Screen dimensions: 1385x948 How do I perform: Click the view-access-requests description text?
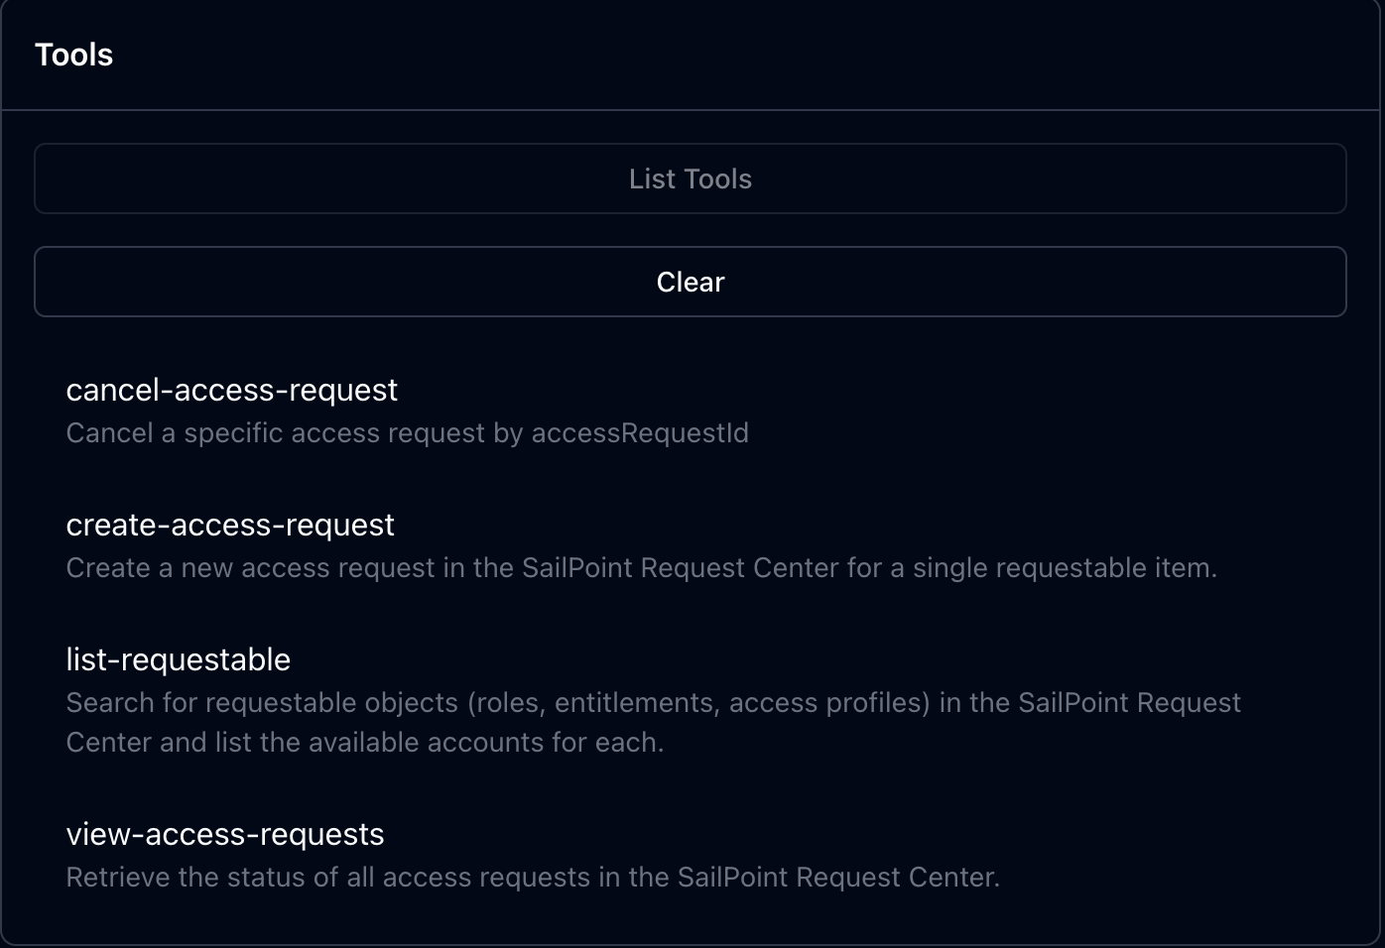pos(533,877)
